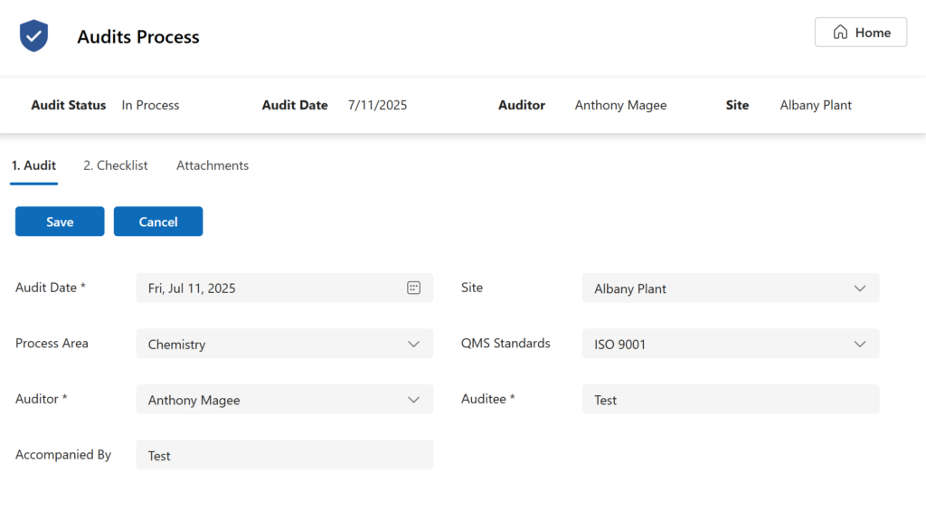This screenshot has height=530, width=926.
Task: Click the In Process audit status value
Action: pos(150,105)
